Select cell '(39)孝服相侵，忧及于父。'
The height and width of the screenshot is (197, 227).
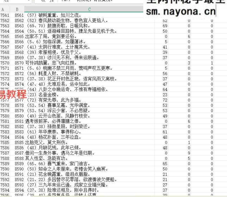point(89,52)
